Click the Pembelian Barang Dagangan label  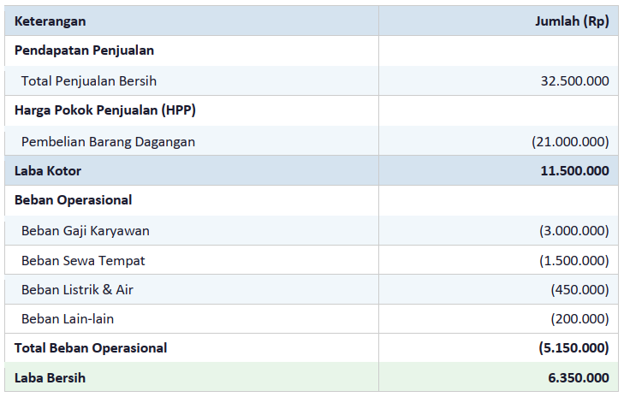tap(108, 141)
